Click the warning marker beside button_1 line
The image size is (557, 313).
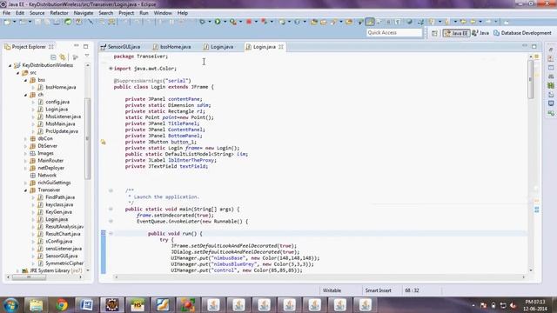pyautogui.click(x=103, y=142)
